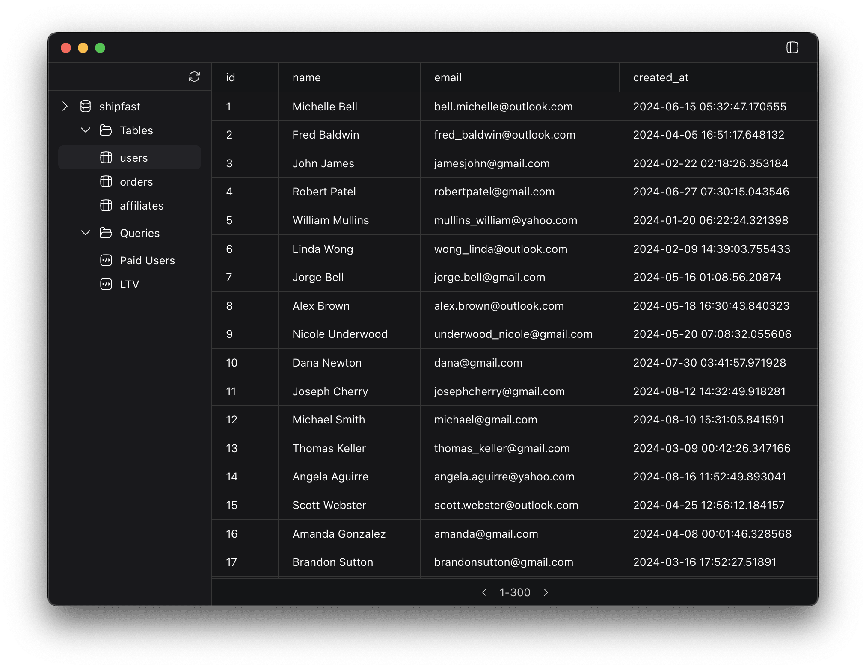Click the refresh icon in sidebar

point(194,77)
